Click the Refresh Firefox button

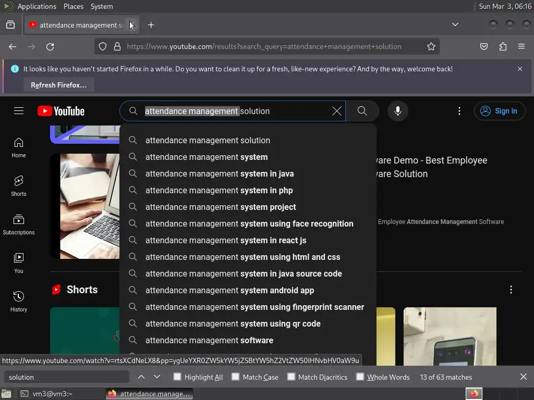(58, 85)
